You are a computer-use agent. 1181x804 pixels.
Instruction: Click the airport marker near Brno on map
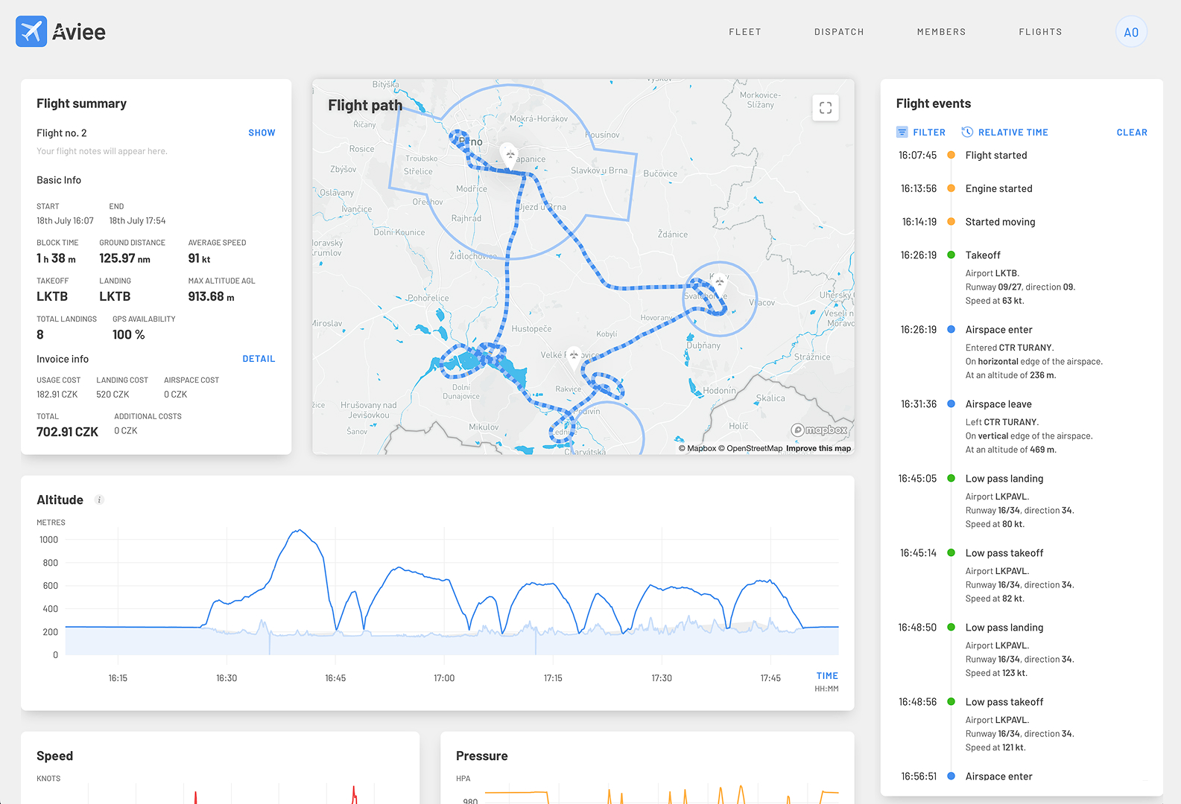pyautogui.click(x=509, y=154)
